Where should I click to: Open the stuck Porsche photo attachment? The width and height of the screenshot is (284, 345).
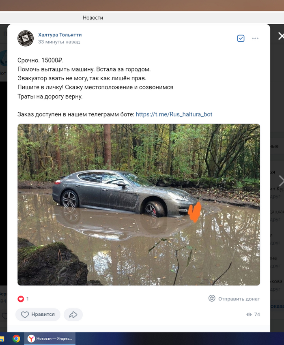click(139, 205)
